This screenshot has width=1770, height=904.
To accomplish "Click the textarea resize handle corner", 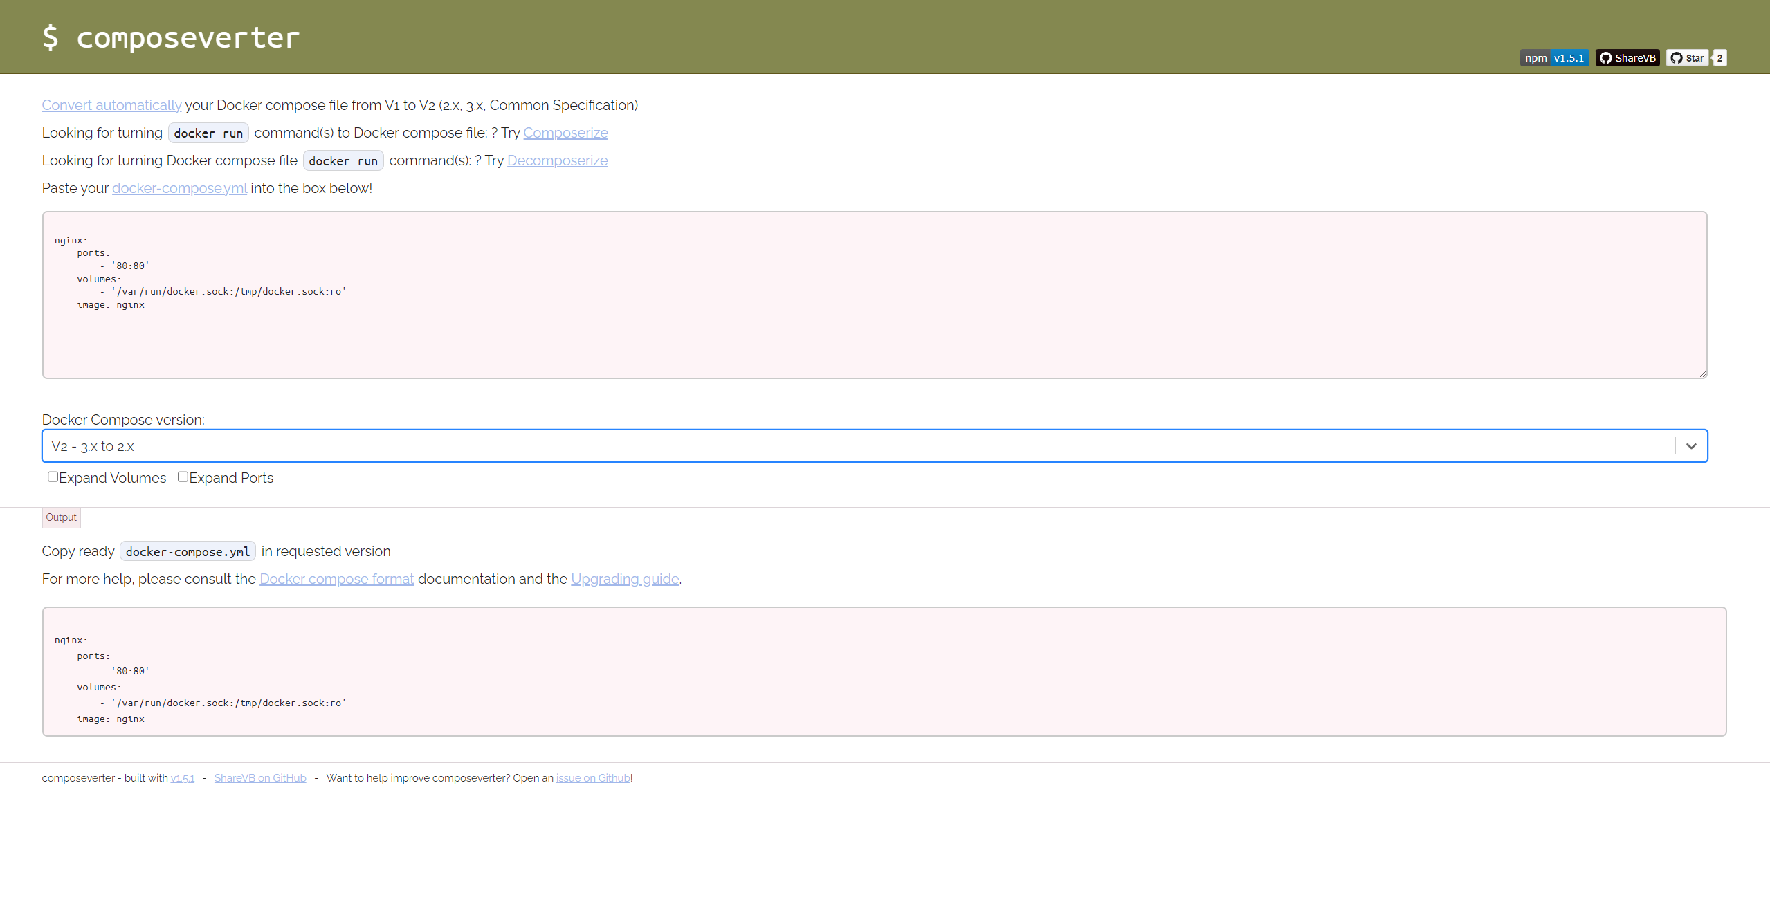I will click(x=1702, y=373).
